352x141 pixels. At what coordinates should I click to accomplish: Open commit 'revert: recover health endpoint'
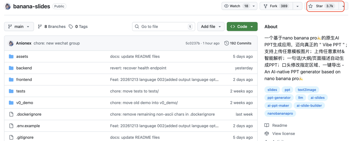click(x=138, y=68)
